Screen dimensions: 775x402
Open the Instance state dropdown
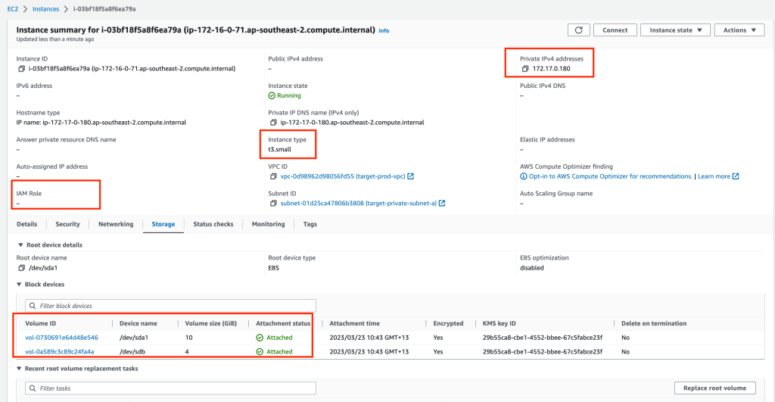[675, 30]
